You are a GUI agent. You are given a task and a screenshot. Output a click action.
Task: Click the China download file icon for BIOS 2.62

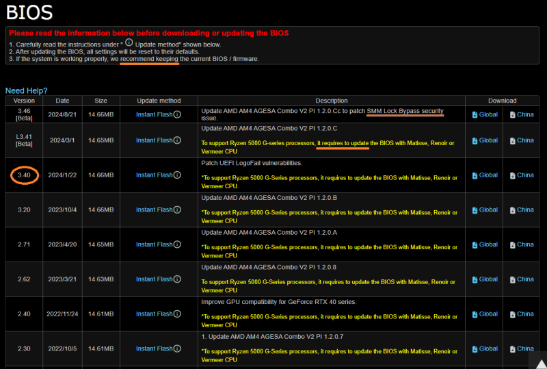pos(512,280)
